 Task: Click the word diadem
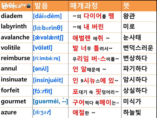tap(12, 16)
